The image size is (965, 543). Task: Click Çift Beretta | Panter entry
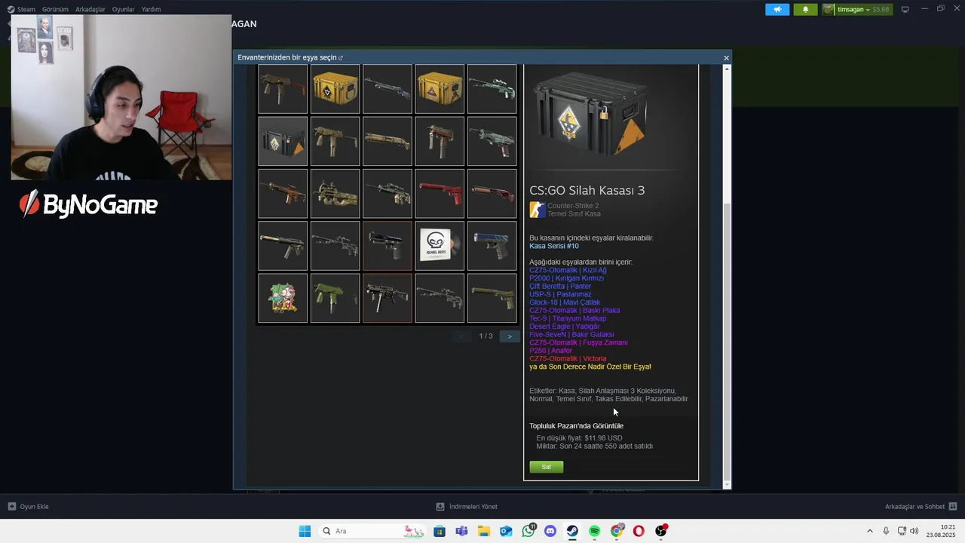point(560,287)
